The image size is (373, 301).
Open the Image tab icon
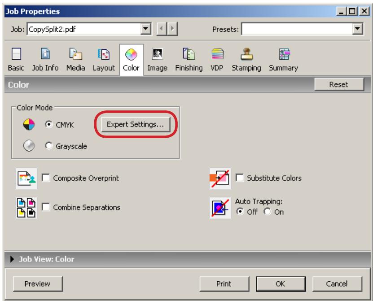click(x=157, y=54)
